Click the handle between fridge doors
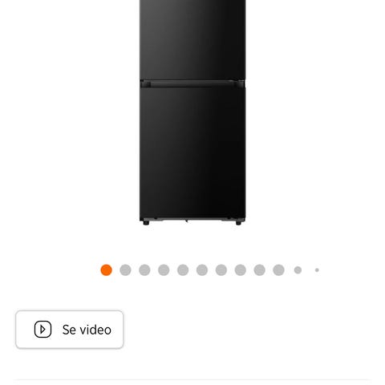Image resolution: width=385 pixels, height=385 pixels. (x=192, y=83)
